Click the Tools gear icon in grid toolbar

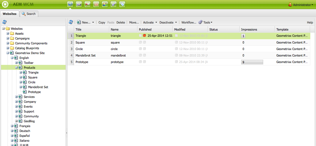coord(200,22)
